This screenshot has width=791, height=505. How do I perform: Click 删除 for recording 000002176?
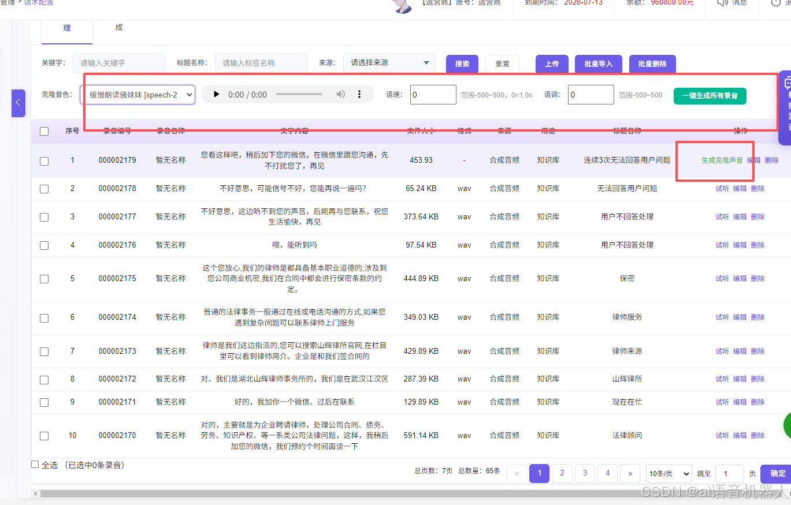(757, 245)
